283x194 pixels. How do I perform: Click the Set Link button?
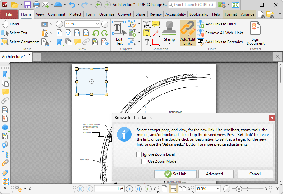tap(175, 174)
